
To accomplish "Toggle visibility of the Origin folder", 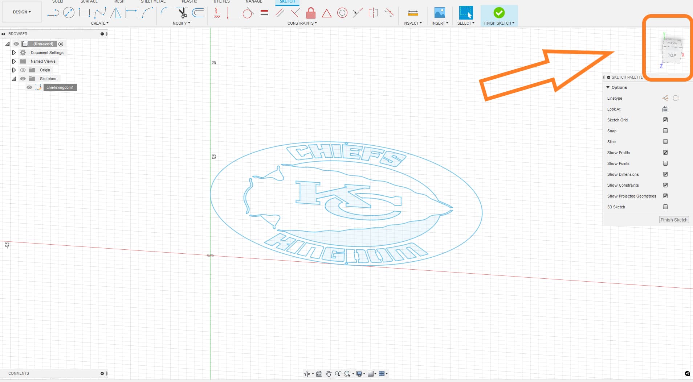I will coord(23,70).
